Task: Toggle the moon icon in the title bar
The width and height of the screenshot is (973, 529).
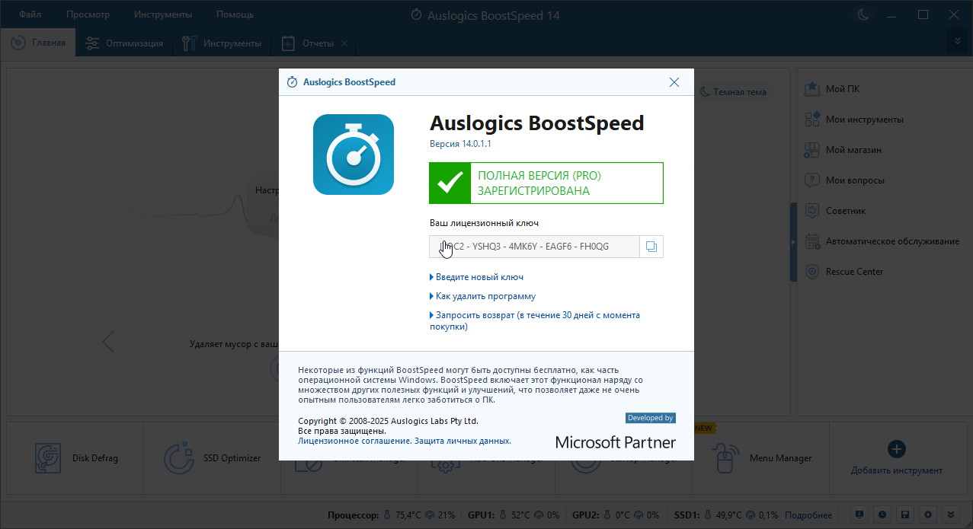Action: [x=863, y=14]
